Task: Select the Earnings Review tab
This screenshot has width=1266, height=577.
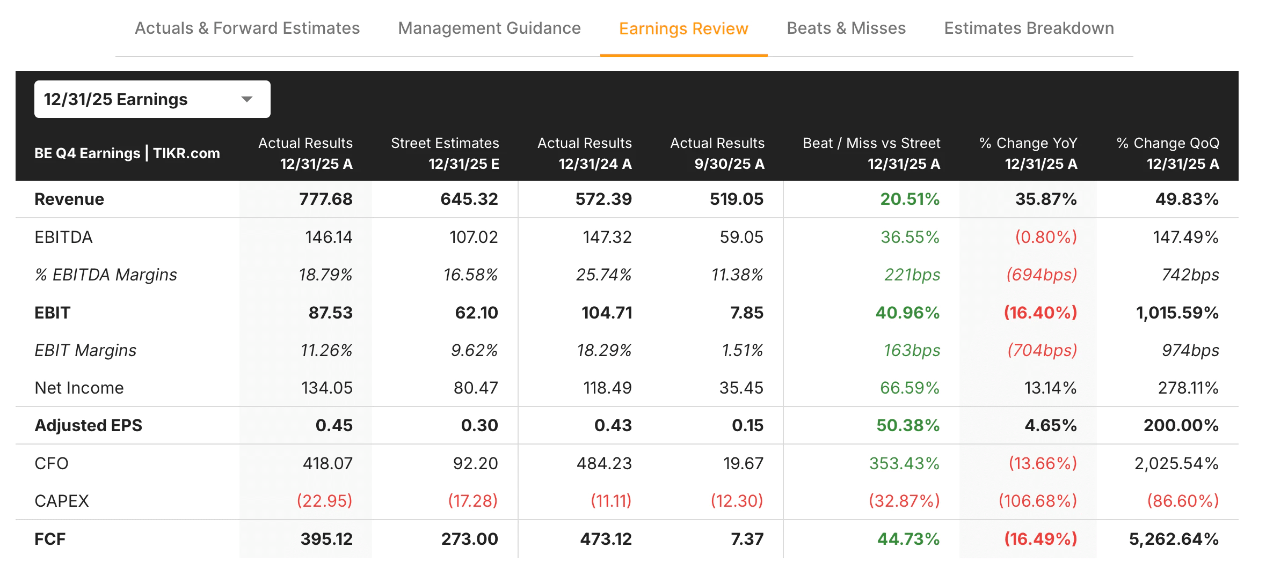Action: pos(683,28)
